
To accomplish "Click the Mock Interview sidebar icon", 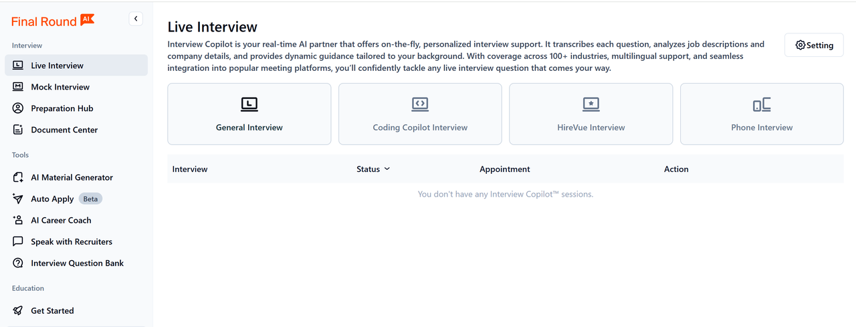I will point(18,87).
